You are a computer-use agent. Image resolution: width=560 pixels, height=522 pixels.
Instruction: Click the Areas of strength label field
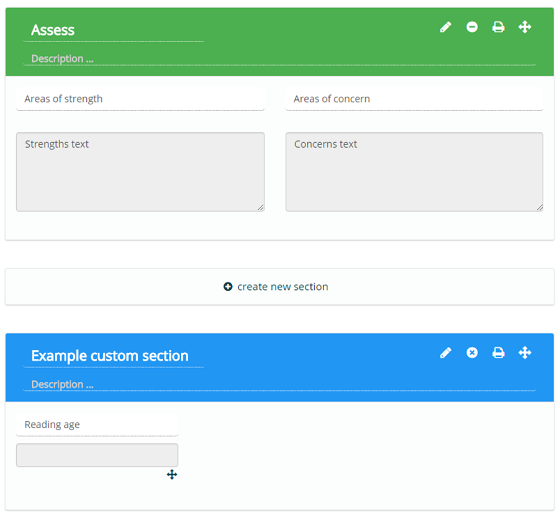(x=140, y=99)
